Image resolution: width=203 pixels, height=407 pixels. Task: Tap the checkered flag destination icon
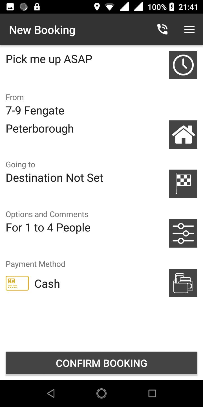point(183,184)
